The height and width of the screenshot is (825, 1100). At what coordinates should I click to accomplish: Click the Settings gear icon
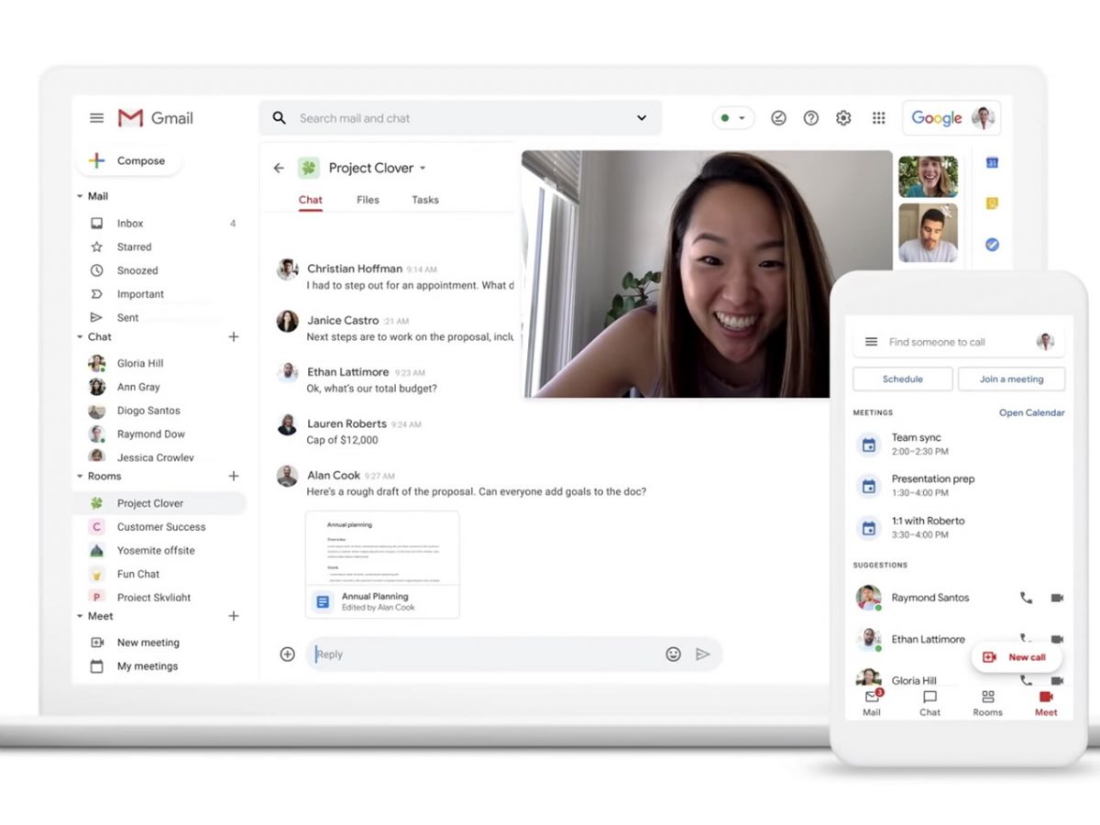click(843, 118)
